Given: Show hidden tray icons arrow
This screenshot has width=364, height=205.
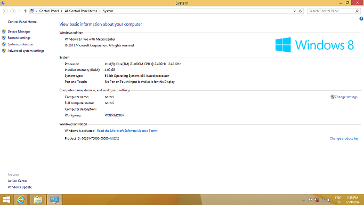Looking at the screenshot, I should coord(303,200).
